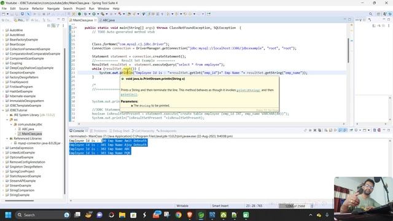The width and height of the screenshot is (393, 221).
Task: Show hidden system tray icons
Action: pyautogui.click(x=311, y=215)
